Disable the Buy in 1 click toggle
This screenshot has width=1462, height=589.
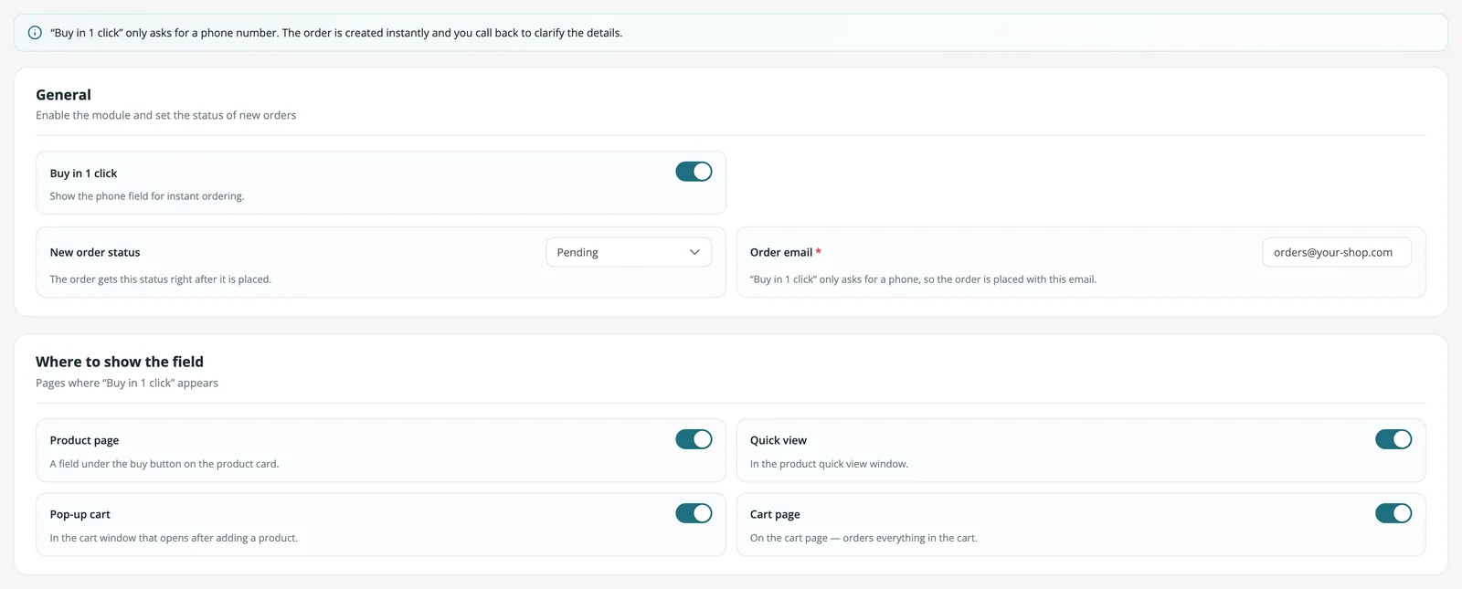(694, 172)
